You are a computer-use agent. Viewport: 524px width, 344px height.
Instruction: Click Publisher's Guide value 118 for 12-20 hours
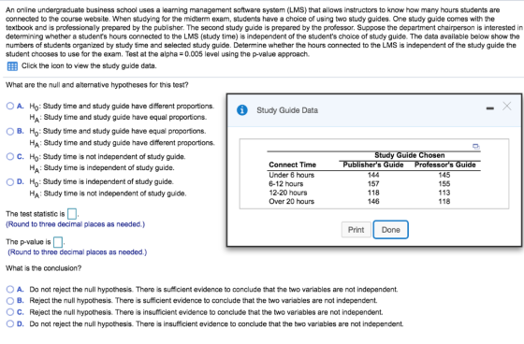coord(373,193)
